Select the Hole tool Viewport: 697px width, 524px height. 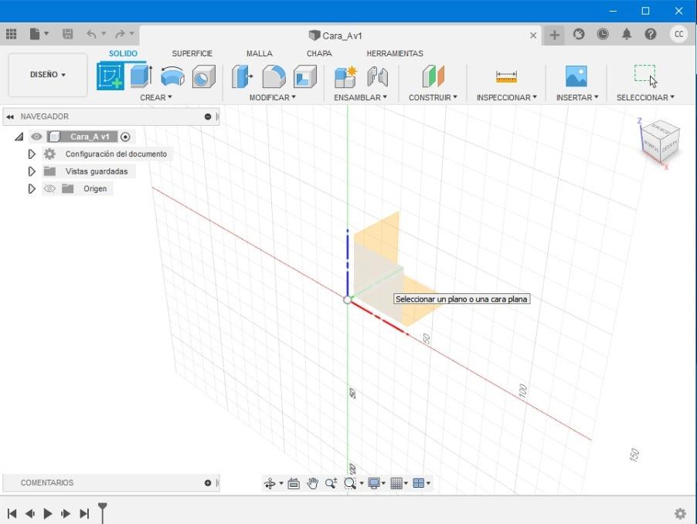203,76
